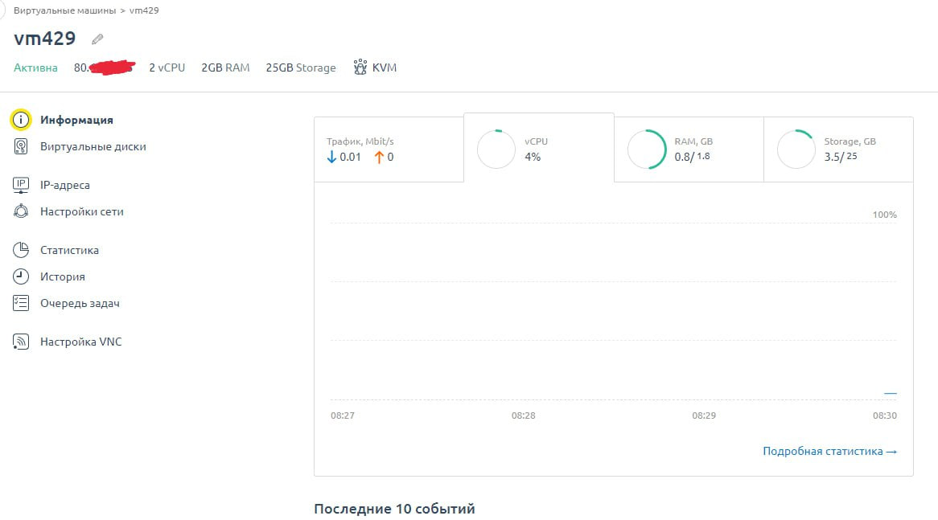Select the vCPU usage tab

pos(538,149)
